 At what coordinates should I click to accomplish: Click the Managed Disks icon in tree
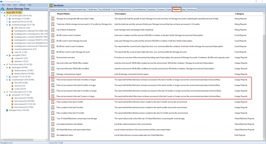pos(7,110)
